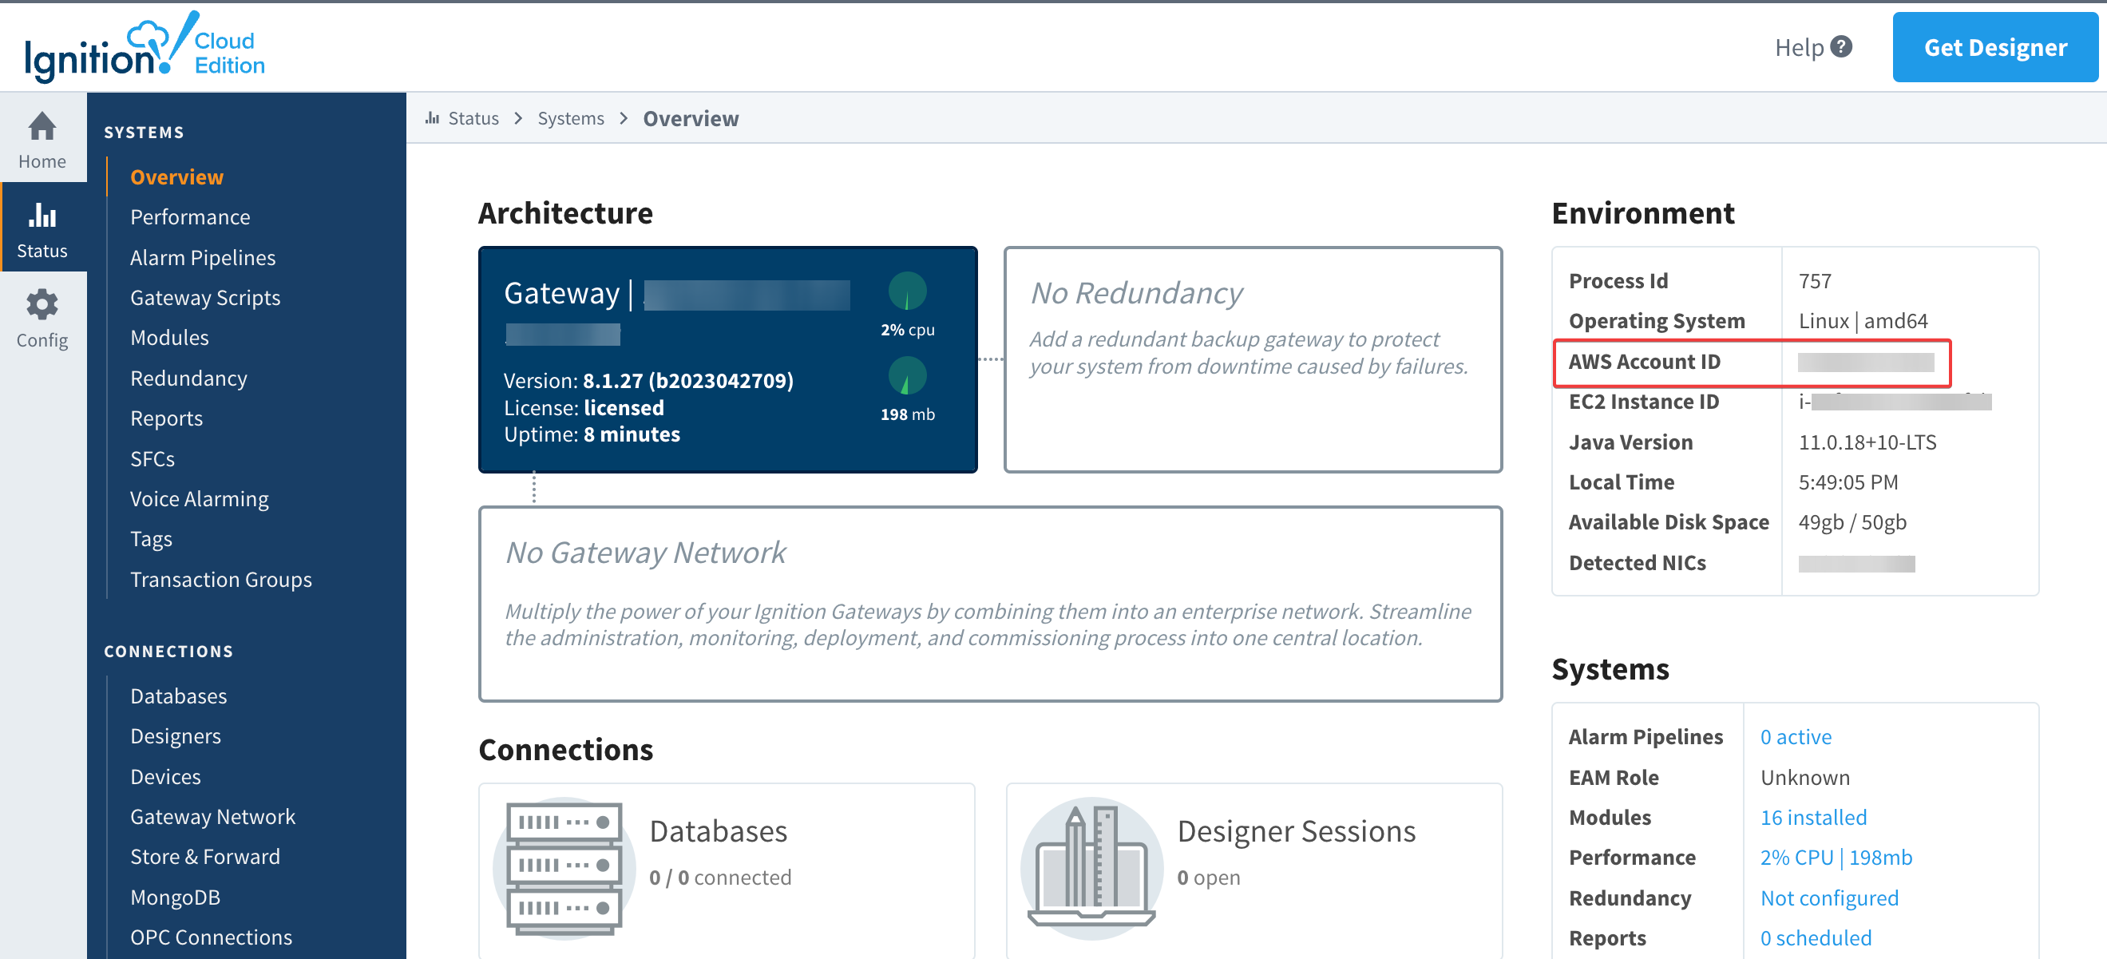Open the '16 installed' modules link
The image size is (2107, 959).
tap(1813, 817)
